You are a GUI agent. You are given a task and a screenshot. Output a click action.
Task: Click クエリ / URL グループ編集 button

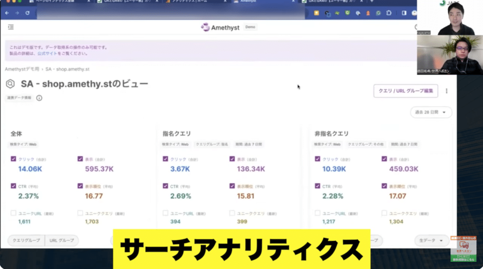click(x=406, y=91)
